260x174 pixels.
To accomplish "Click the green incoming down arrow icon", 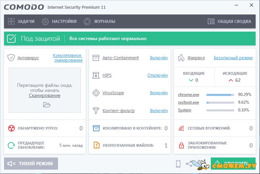I will click(x=191, y=80).
